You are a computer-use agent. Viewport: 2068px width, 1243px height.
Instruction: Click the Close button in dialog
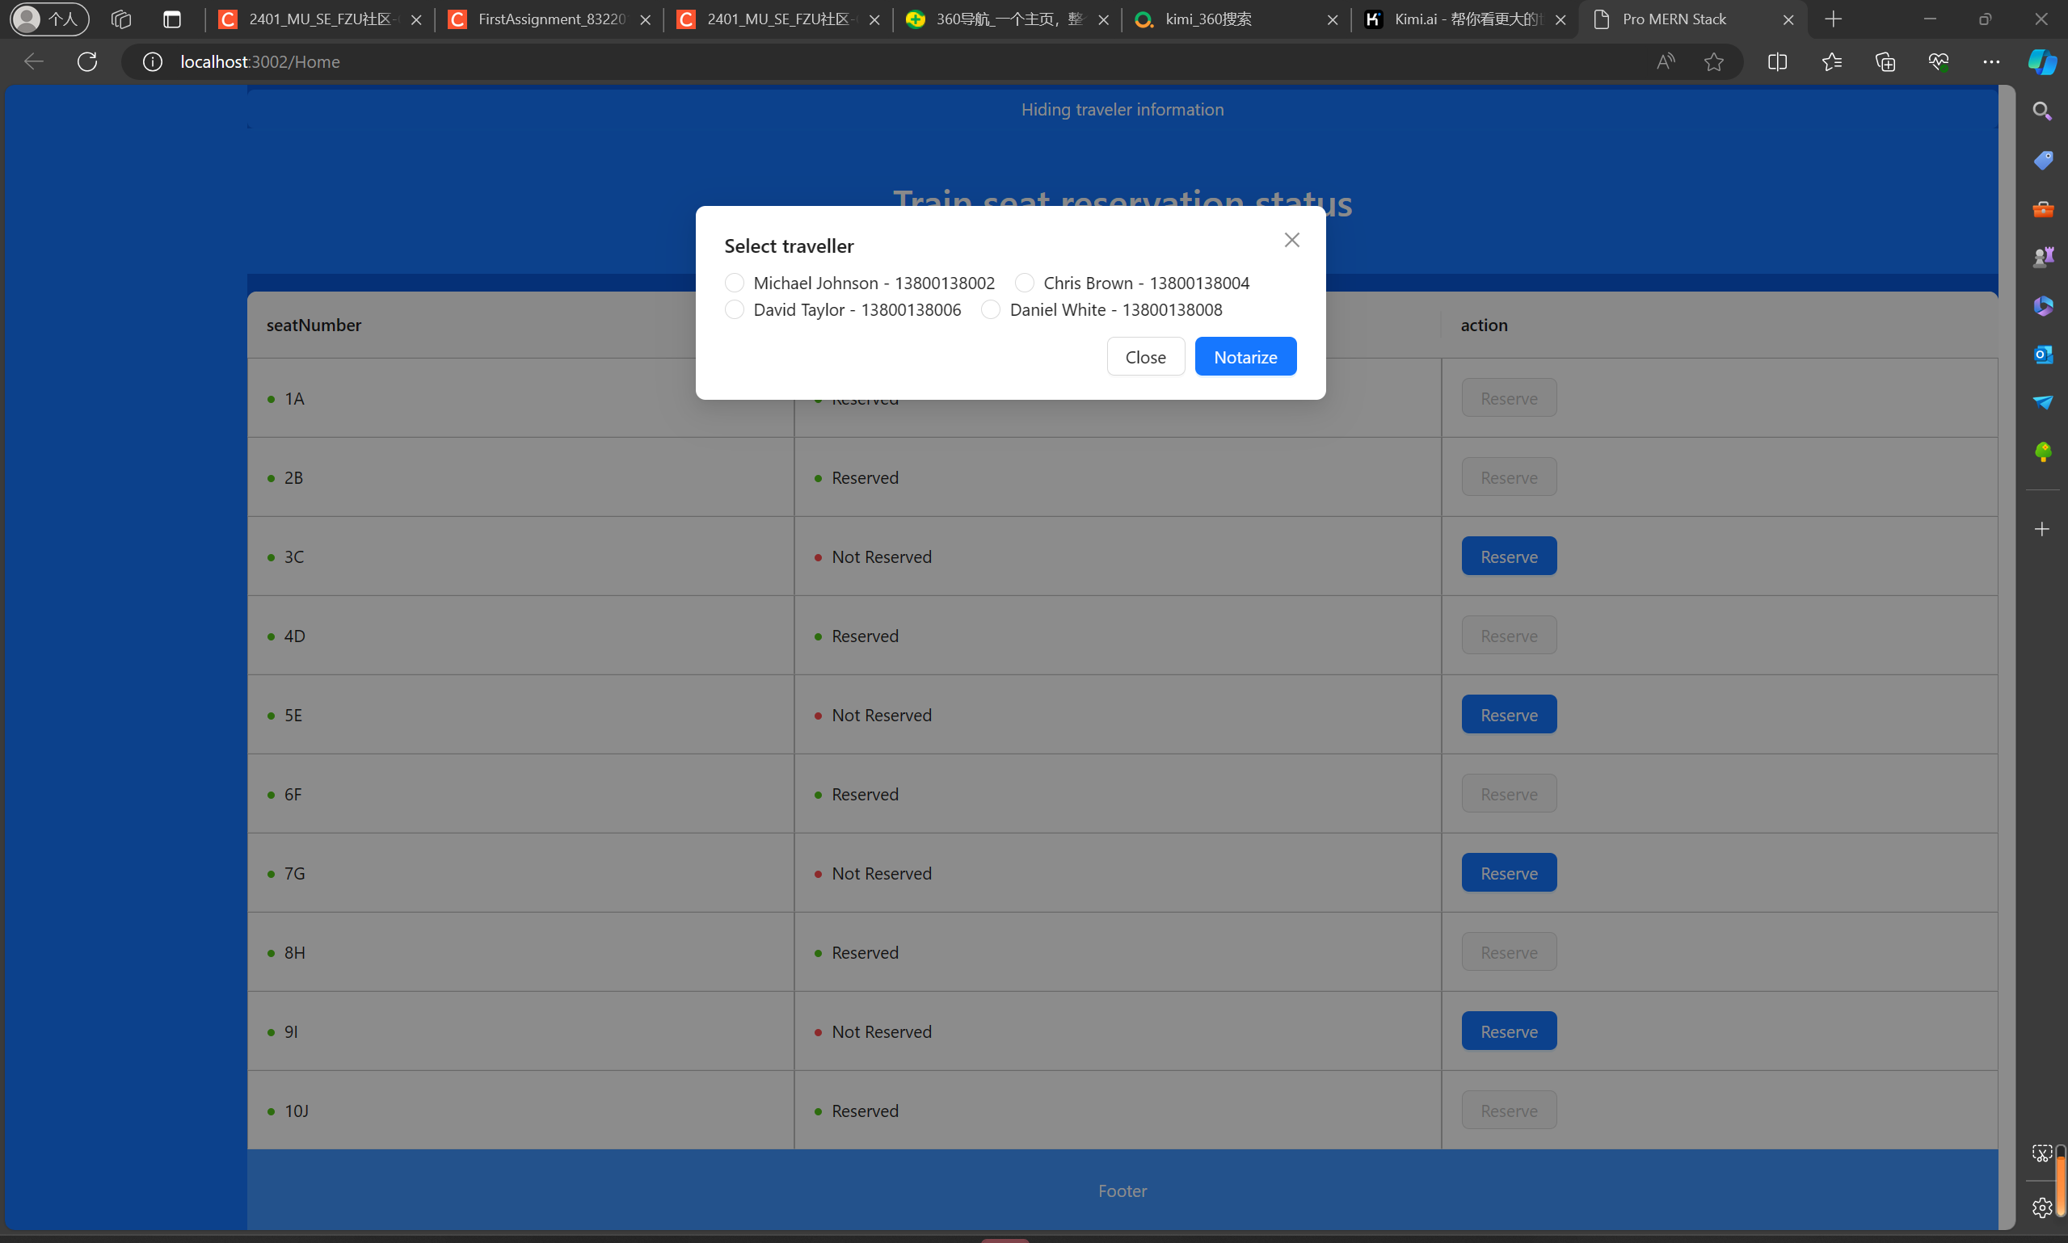point(1144,357)
